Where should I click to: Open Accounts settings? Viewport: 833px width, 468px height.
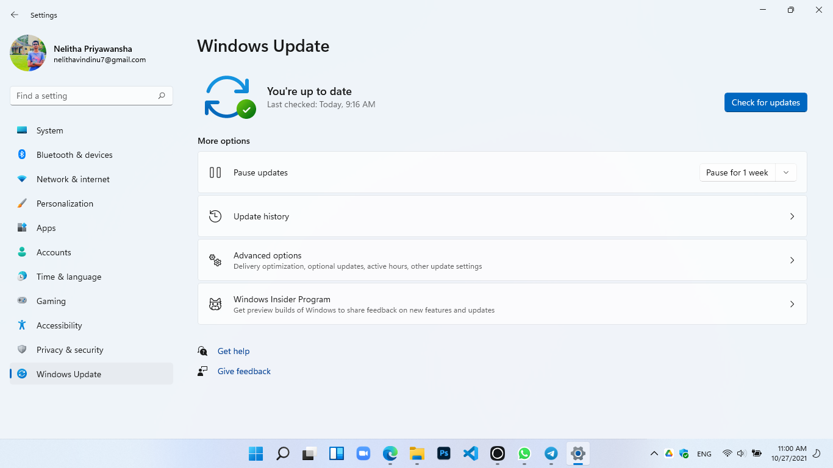(x=91, y=252)
